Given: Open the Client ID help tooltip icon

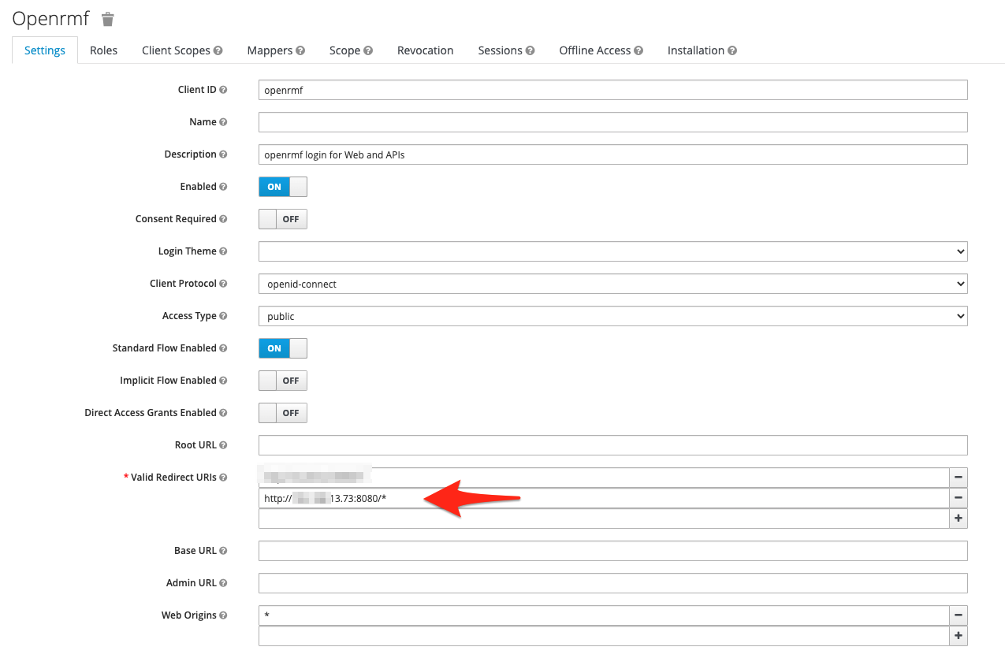Looking at the screenshot, I should (x=224, y=89).
